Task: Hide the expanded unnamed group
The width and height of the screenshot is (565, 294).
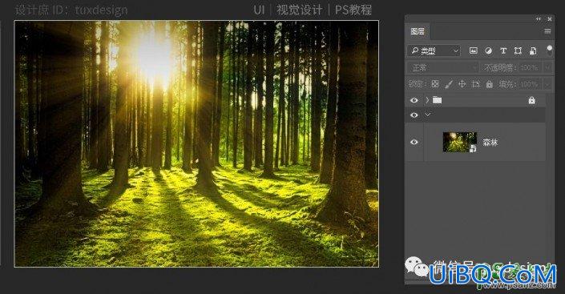Action: click(414, 115)
